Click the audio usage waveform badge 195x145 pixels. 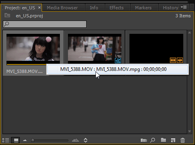[180, 60]
